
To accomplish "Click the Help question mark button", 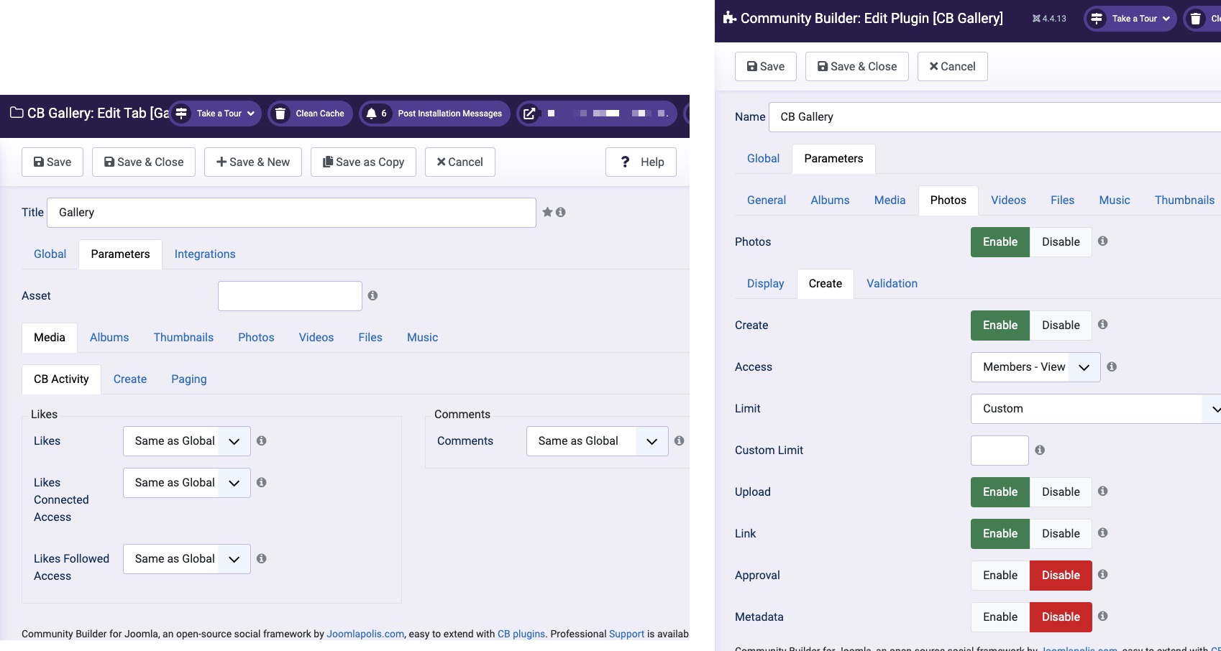I will tap(641, 162).
